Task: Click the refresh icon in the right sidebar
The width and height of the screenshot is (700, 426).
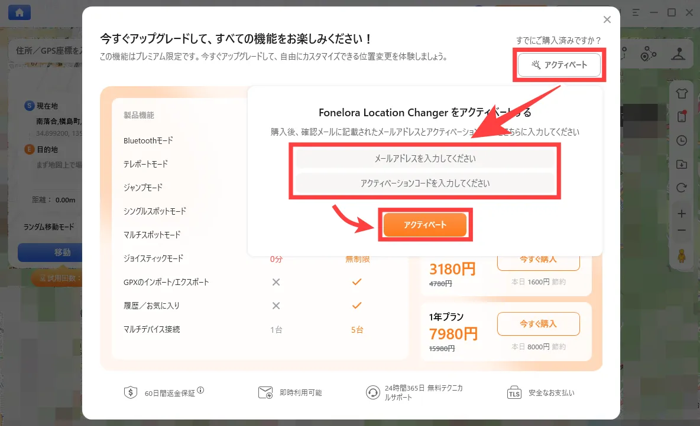Action: coord(682,188)
